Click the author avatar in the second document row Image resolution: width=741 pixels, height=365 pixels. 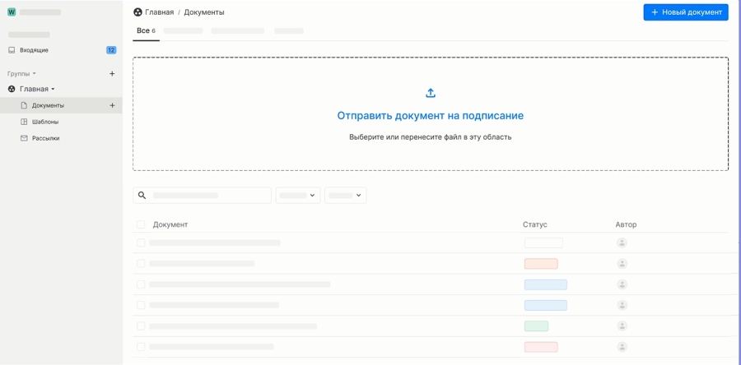(622, 264)
